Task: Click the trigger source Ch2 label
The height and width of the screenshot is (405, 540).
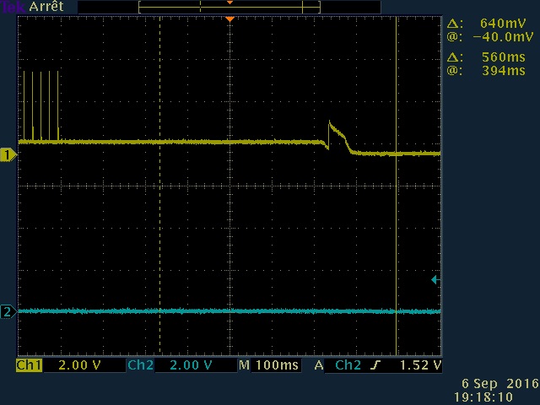Action: pyautogui.click(x=348, y=365)
